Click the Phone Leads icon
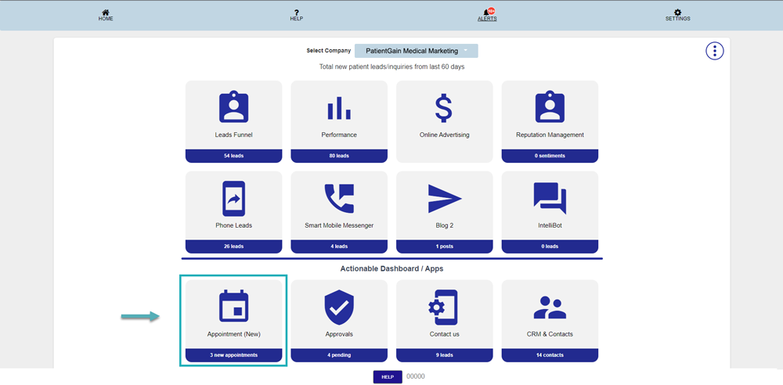The width and height of the screenshot is (783, 385). (x=233, y=199)
